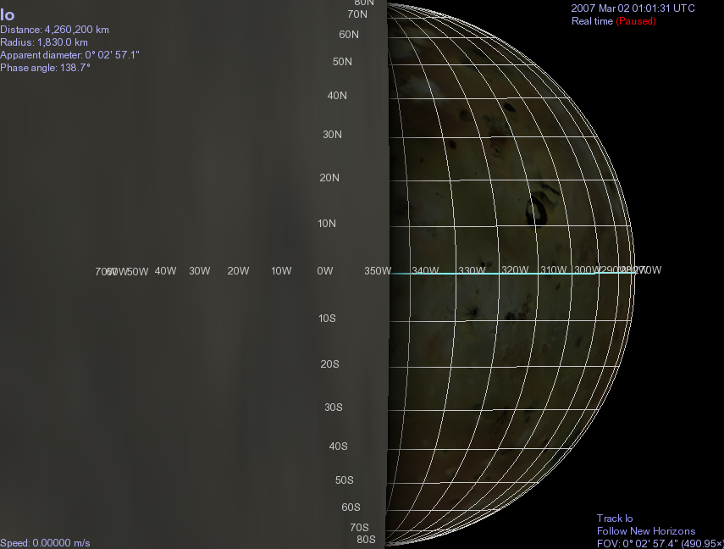The image size is (724, 549).
Task: Click the large dark volcanic crater on Io
Action: click(538, 208)
